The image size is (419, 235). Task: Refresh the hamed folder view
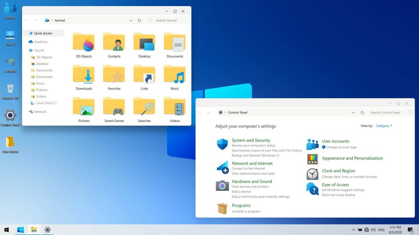click(139, 20)
